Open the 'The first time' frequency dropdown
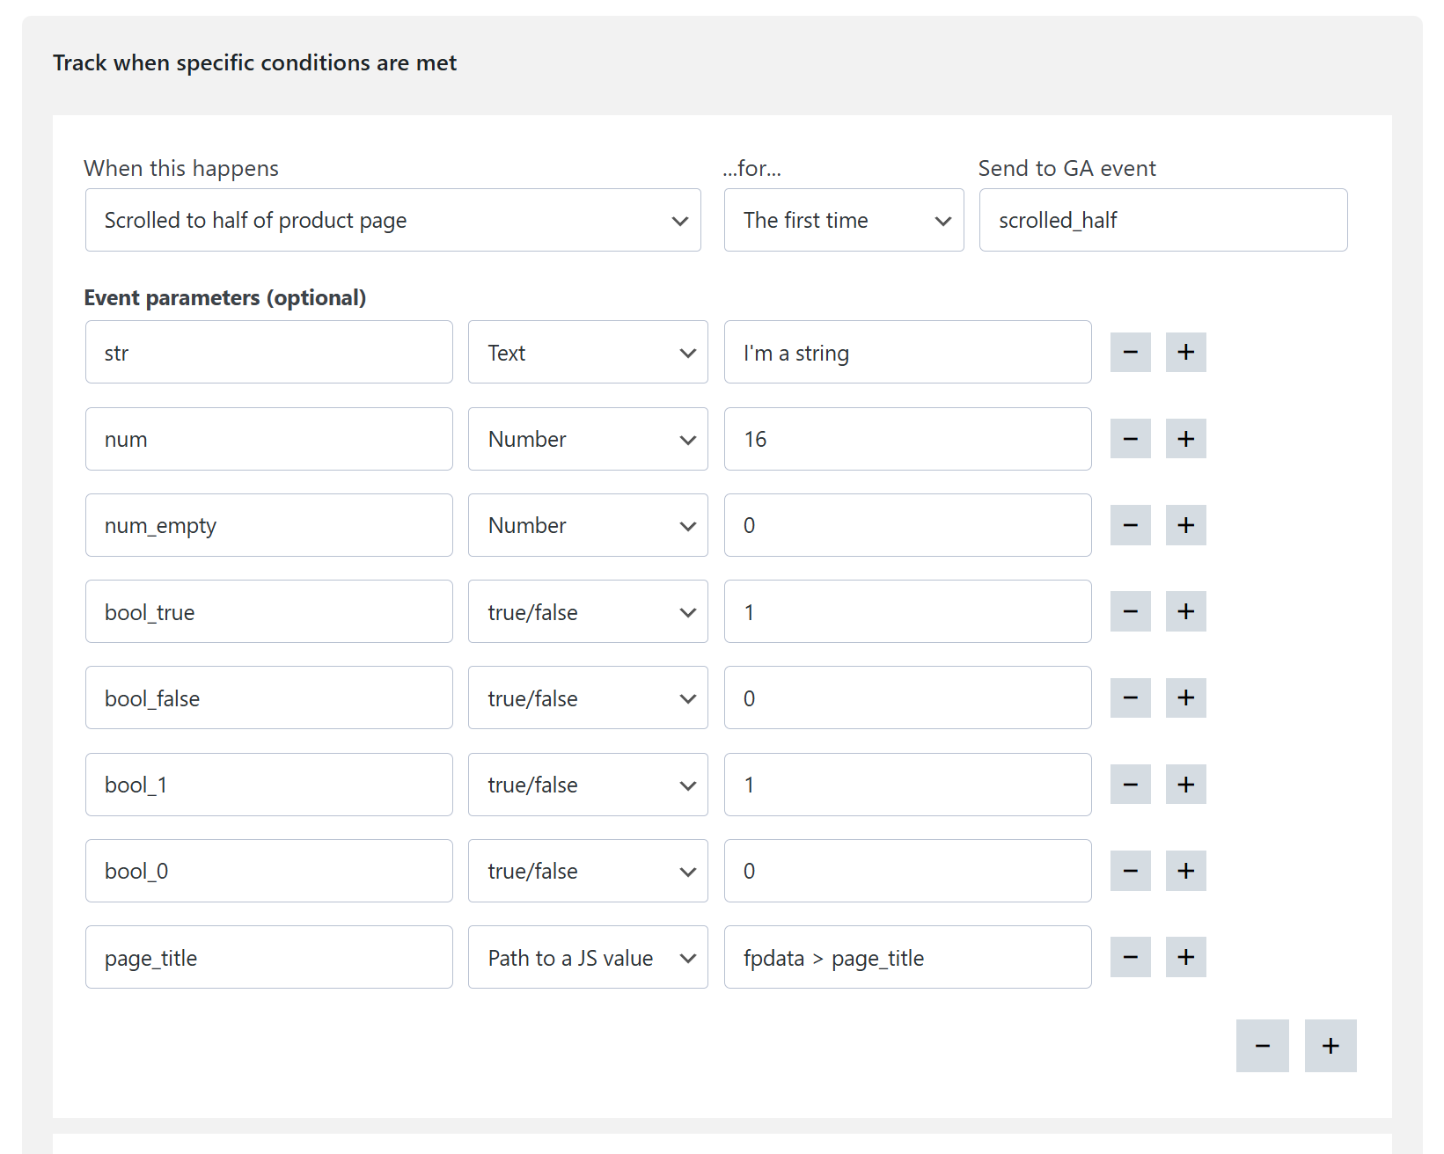The width and height of the screenshot is (1444, 1154). click(843, 220)
